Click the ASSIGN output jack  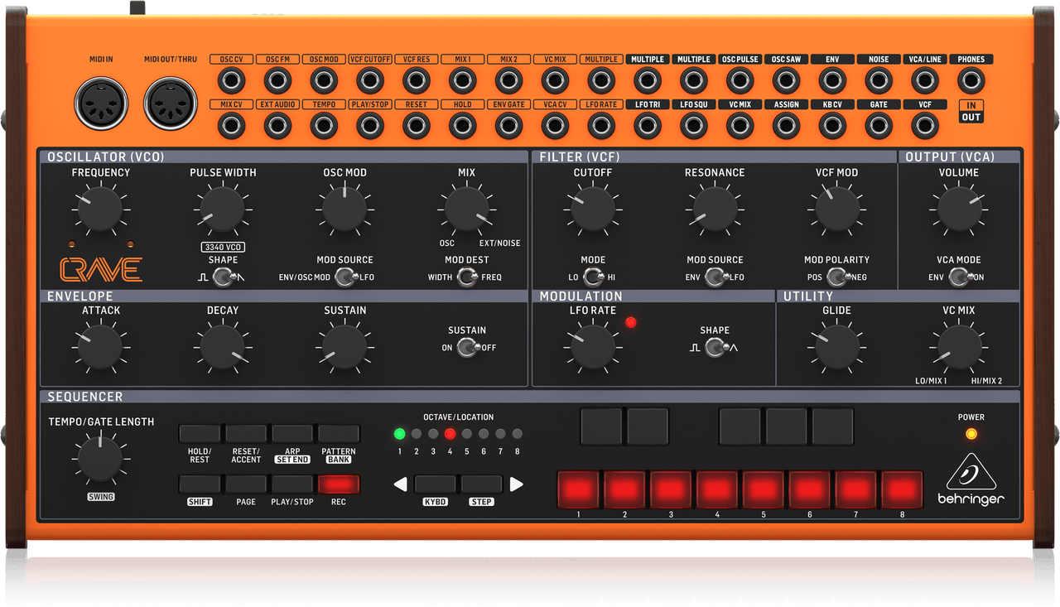point(787,126)
